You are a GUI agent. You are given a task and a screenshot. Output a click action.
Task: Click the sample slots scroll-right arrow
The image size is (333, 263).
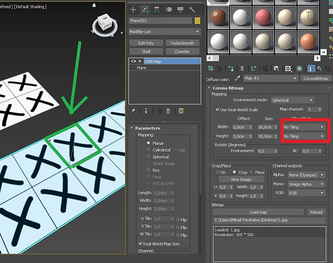click(317, 58)
